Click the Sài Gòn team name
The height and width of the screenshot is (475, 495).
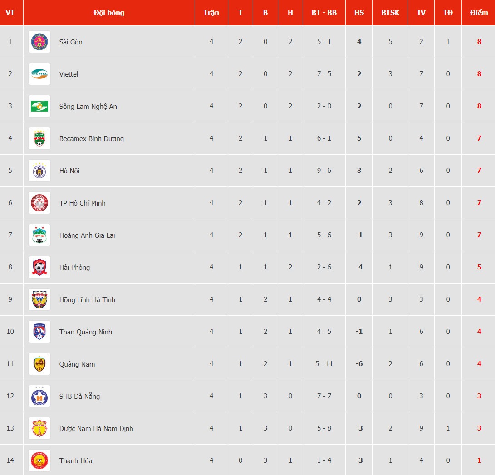tap(71, 42)
